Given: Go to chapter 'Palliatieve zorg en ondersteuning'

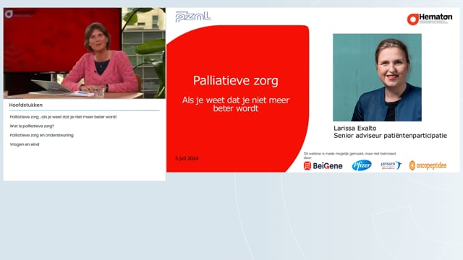Looking at the screenshot, I should coord(42,135).
